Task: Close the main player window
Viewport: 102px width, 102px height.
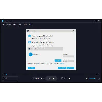Action: pyautogui.click(x=99, y=21)
